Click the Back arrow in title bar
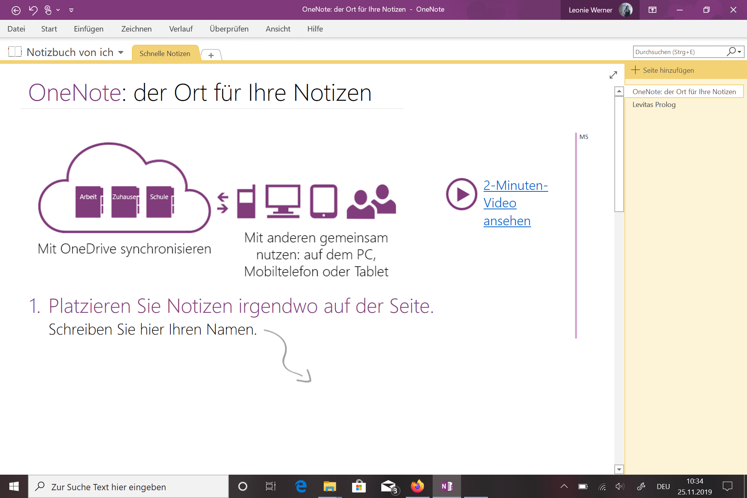Image resolution: width=747 pixels, height=498 pixels. (x=16, y=10)
